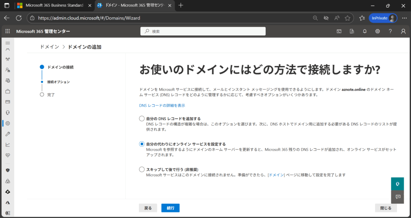Click the 続行 button
Screen dimensions: 411x218
pos(170,208)
